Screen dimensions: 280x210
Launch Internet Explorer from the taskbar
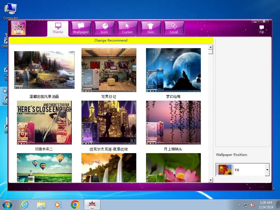point(24,205)
